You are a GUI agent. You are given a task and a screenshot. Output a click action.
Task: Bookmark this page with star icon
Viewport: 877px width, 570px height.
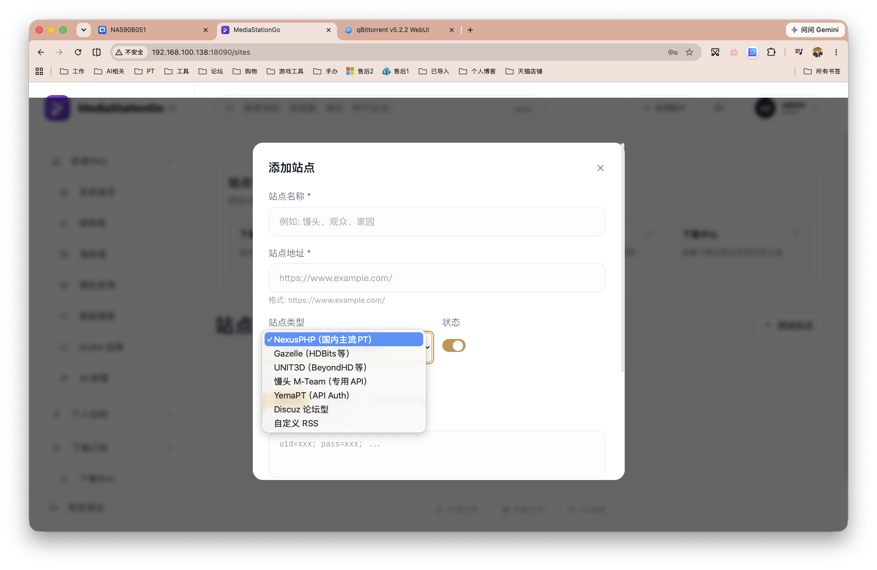689,52
